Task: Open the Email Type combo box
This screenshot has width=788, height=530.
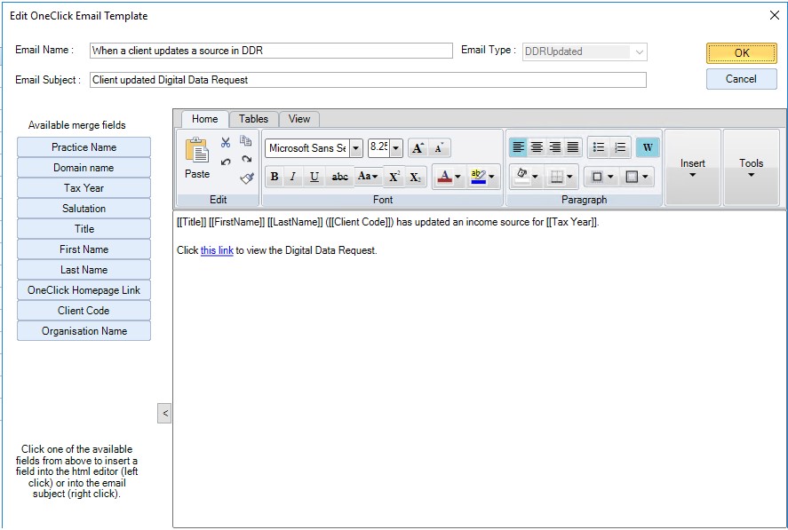Action: click(x=585, y=51)
